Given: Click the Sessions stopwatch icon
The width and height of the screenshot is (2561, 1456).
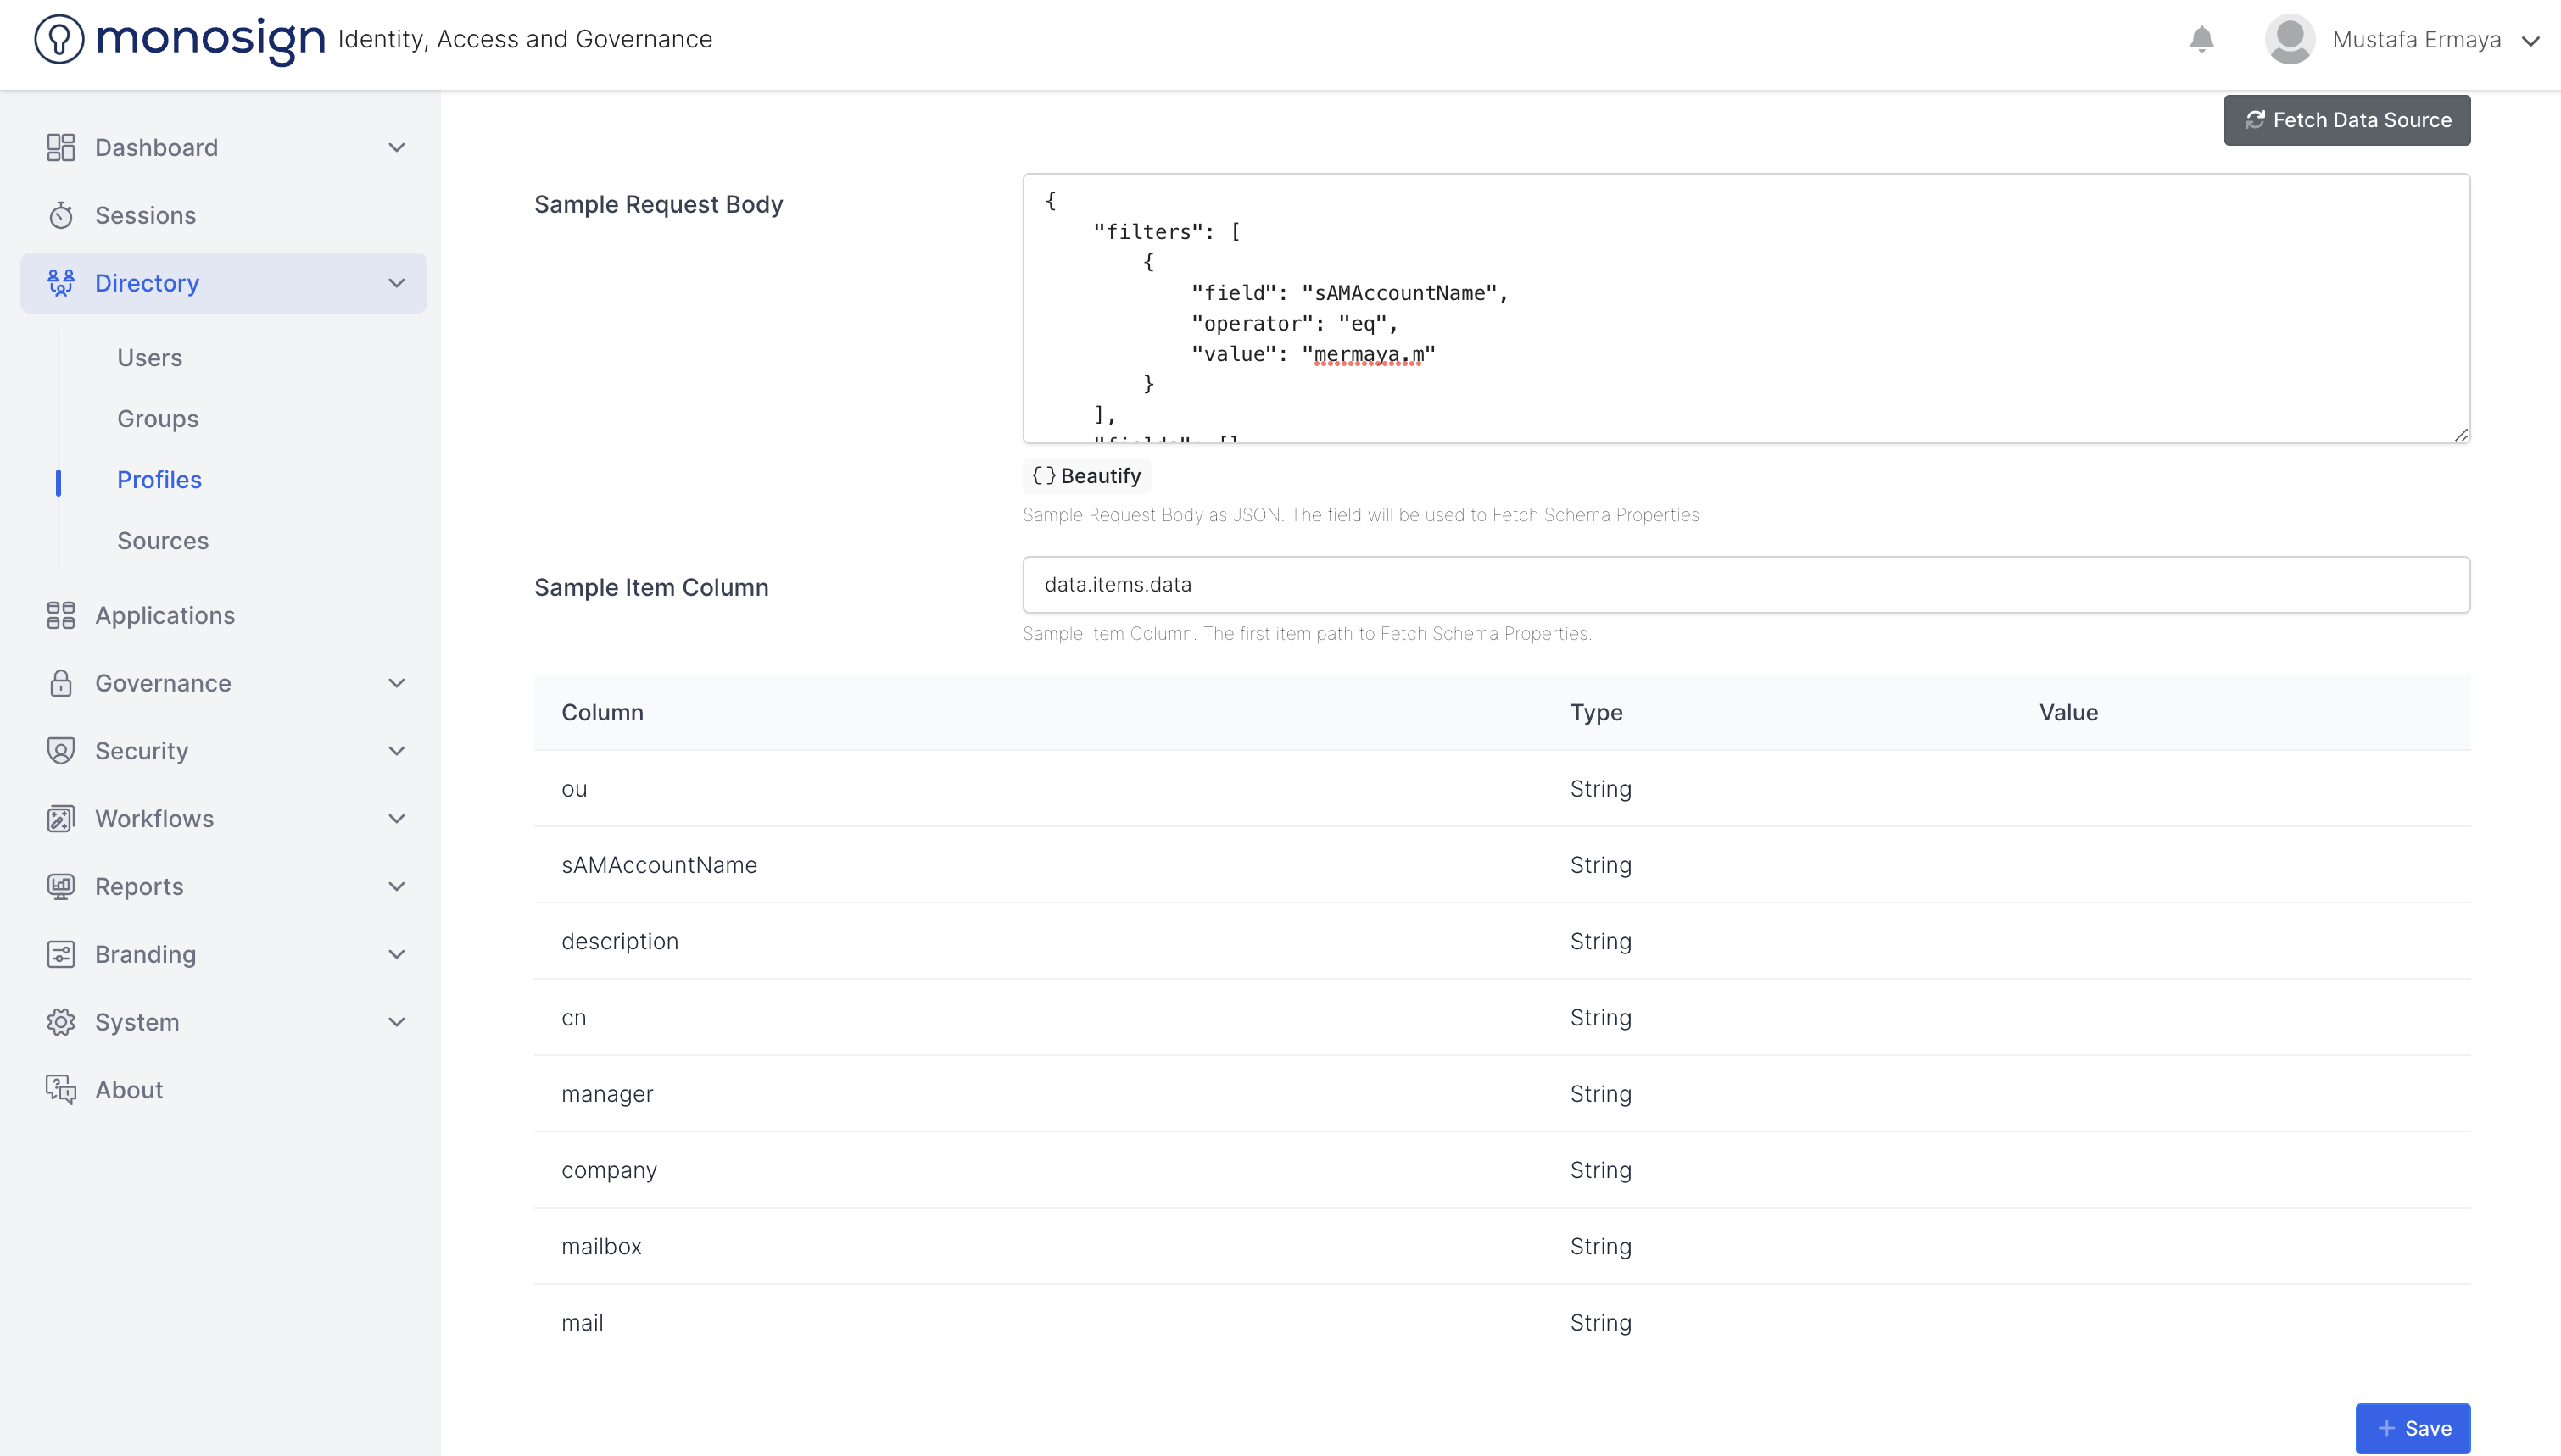Looking at the screenshot, I should pyautogui.click(x=61, y=215).
